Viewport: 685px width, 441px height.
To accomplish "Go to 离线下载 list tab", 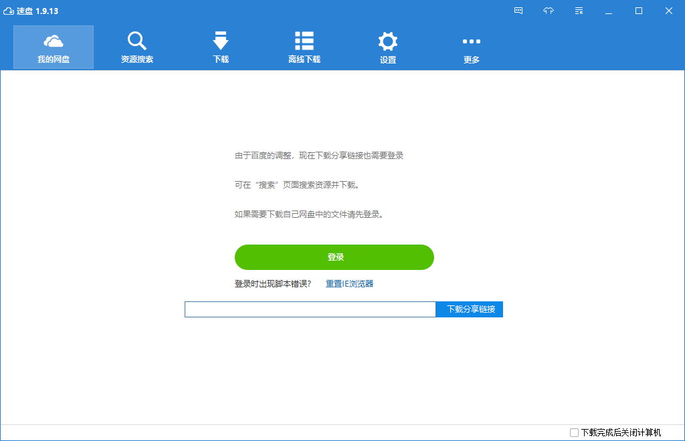I will (x=304, y=47).
